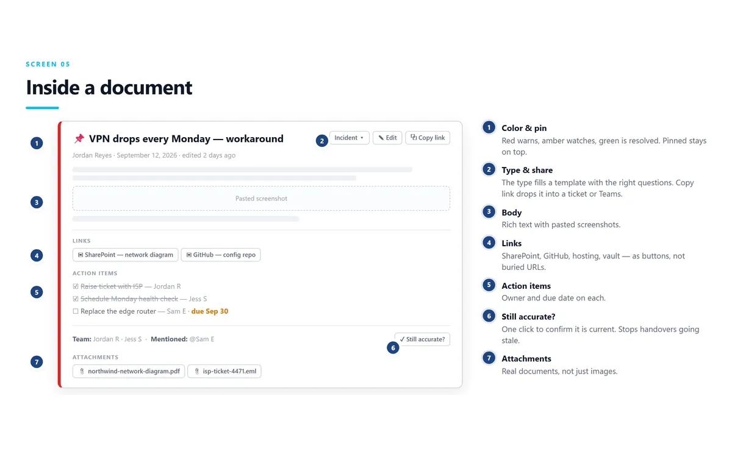
Task: Click the pin icon beside the VPN title
Action: pos(79,138)
